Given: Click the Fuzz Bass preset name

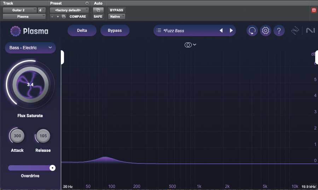Looking at the screenshot, I should 174,31.
